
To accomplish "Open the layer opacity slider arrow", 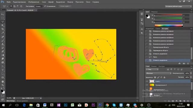I will tap(191, 73).
